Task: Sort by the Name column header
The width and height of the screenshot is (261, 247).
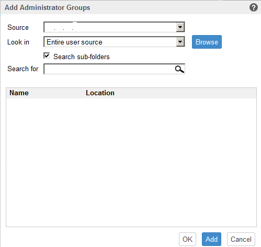Action: pos(19,93)
